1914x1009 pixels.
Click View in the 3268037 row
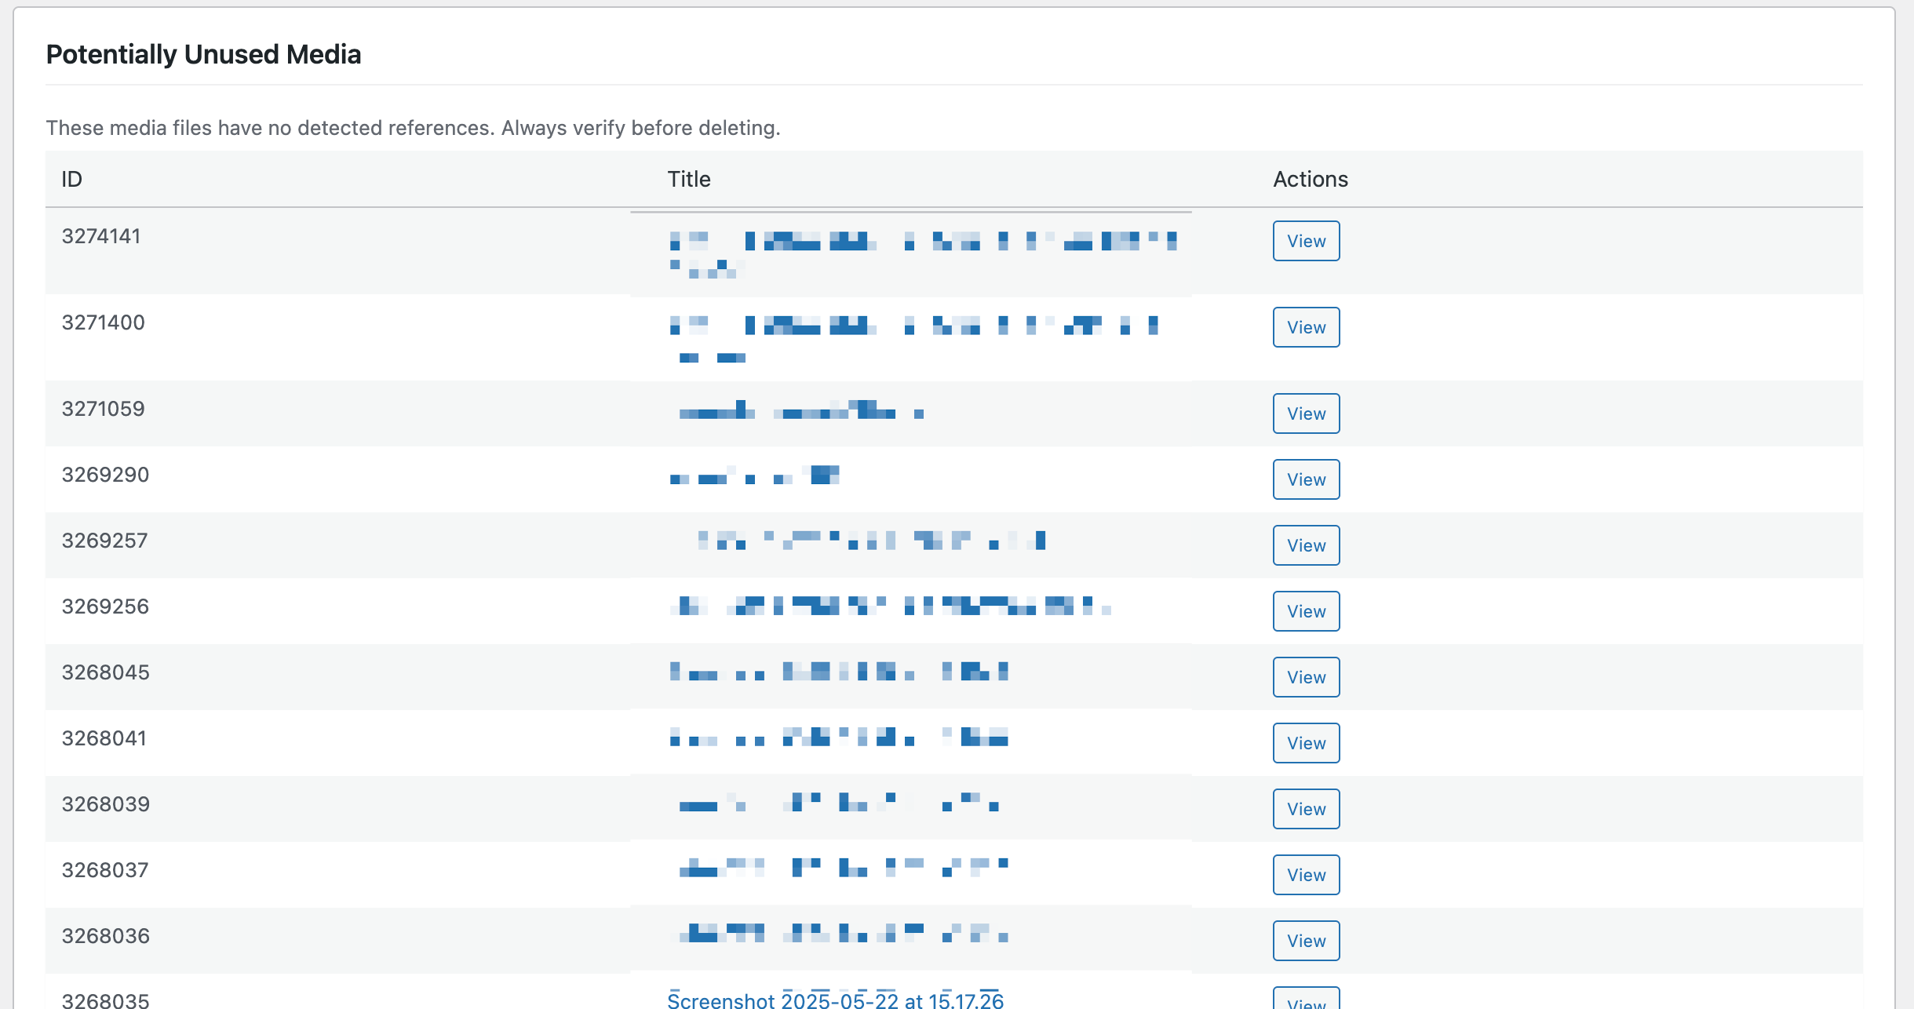1306,875
